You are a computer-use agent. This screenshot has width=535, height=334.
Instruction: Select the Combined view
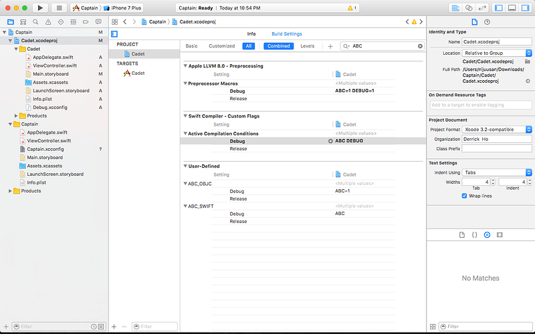[x=278, y=46]
